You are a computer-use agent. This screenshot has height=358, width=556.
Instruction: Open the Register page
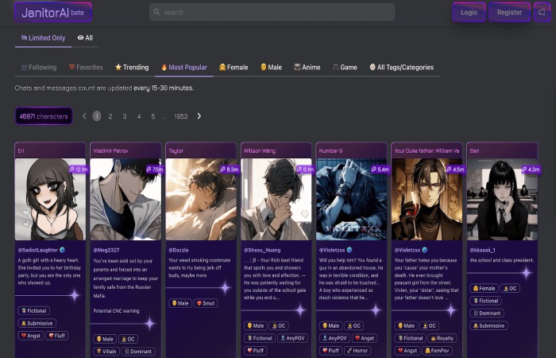509,12
